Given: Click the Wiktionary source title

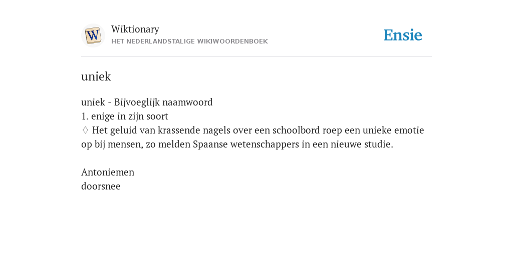Looking at the screenshot, I should click(135, 29).
